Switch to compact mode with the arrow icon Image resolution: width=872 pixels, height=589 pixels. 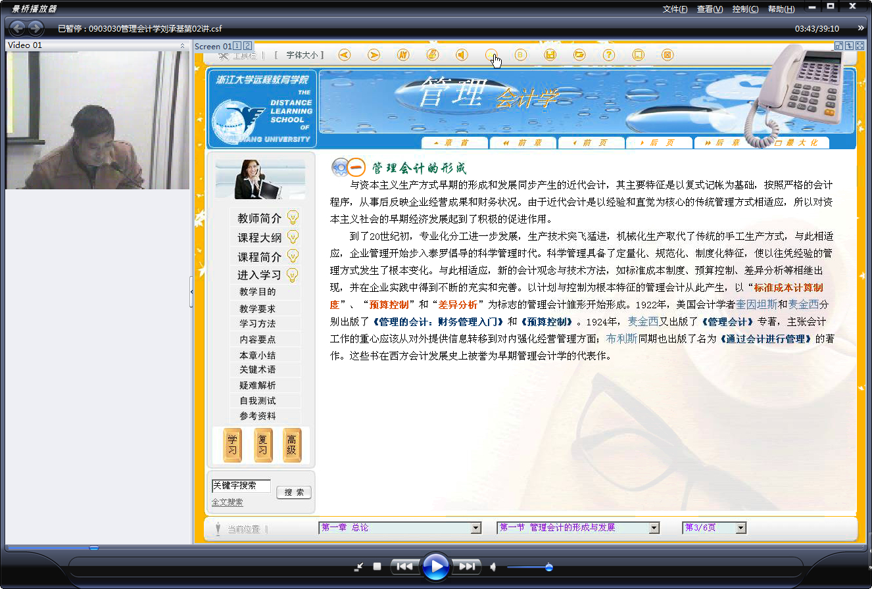click(x=358, y=567)
